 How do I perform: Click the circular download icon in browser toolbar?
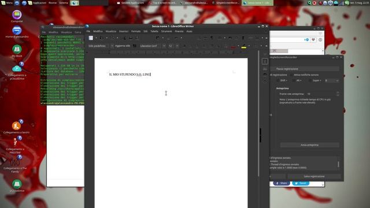(320, 40)
